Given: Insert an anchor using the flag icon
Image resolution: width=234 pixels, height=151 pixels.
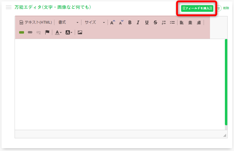Looking at the screenshot, I should [47, 32].
